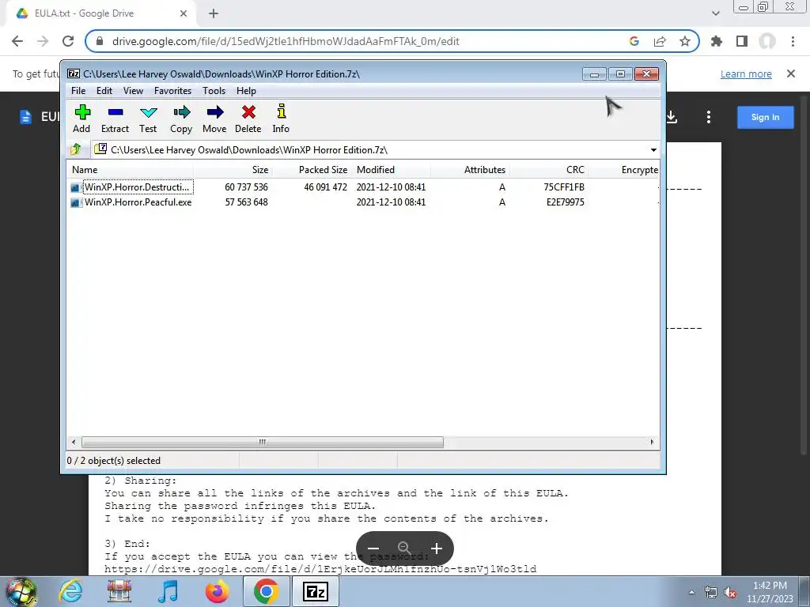The image size is (810, 607).
Task: Reset zoom with magnifier icon
Action: click(x=404, y=549)
